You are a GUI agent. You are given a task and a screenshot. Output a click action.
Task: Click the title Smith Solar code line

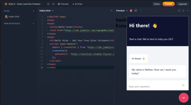coord(66,27)
